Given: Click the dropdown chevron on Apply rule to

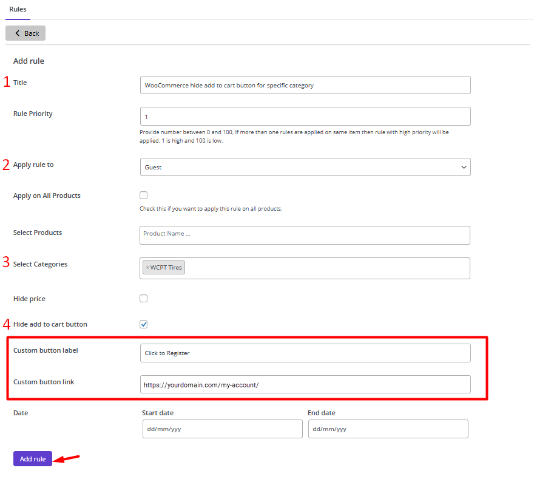Looking at the screenshot, I should (464, 167).
